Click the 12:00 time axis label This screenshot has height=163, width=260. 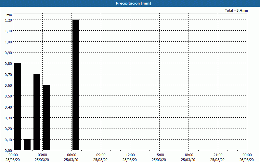tap(130, 155)
